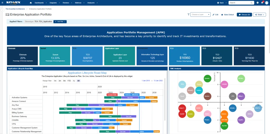The width and height of the screenshot is (270, 134).
Task: Expand the left sidebar chevron
Action: pyautogui.click(x=2, y=10)
